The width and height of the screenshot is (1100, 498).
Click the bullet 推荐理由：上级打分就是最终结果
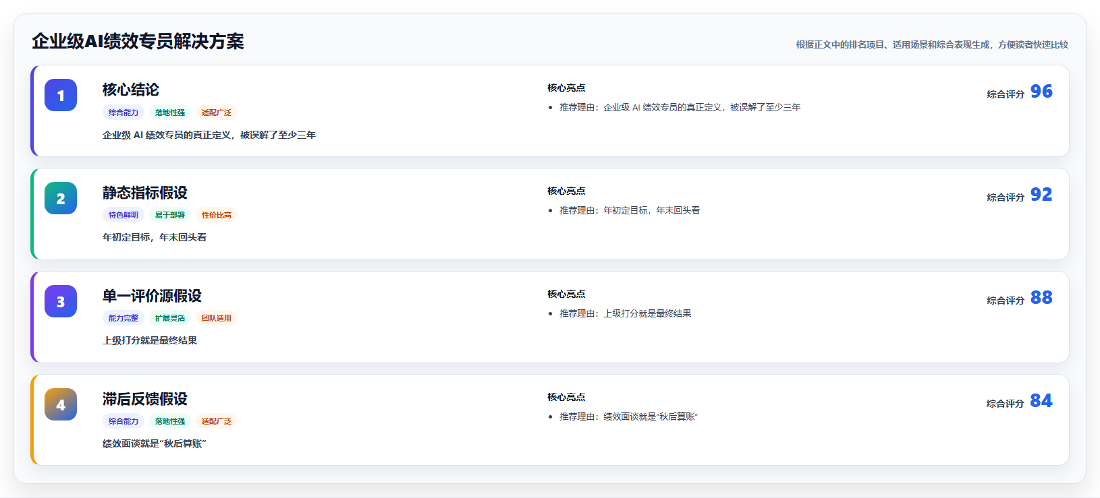pyautogui.click(x=625, y=313)
